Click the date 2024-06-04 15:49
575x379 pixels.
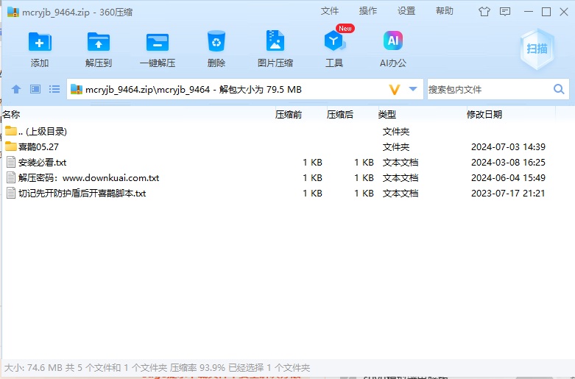click(x=508, y=178)
